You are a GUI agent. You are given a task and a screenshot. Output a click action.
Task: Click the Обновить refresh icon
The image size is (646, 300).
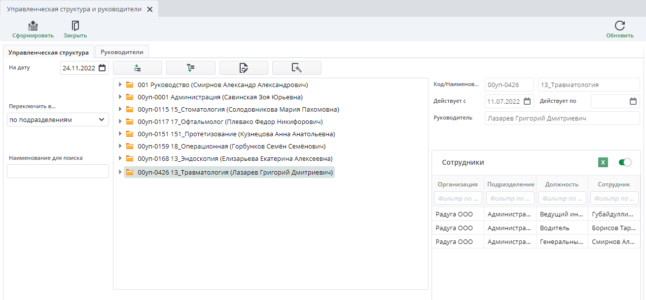tap(620, 26)
